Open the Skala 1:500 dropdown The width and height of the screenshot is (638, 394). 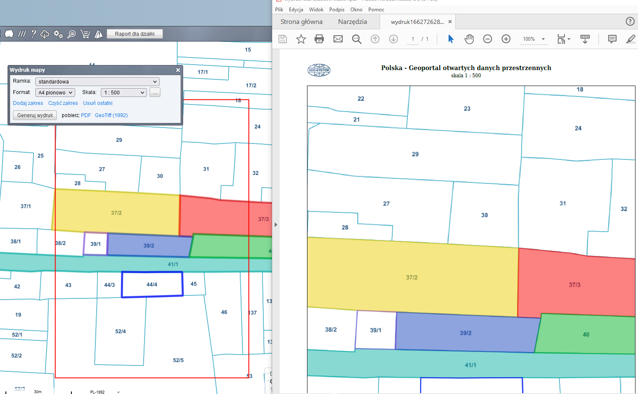[124, 92]
